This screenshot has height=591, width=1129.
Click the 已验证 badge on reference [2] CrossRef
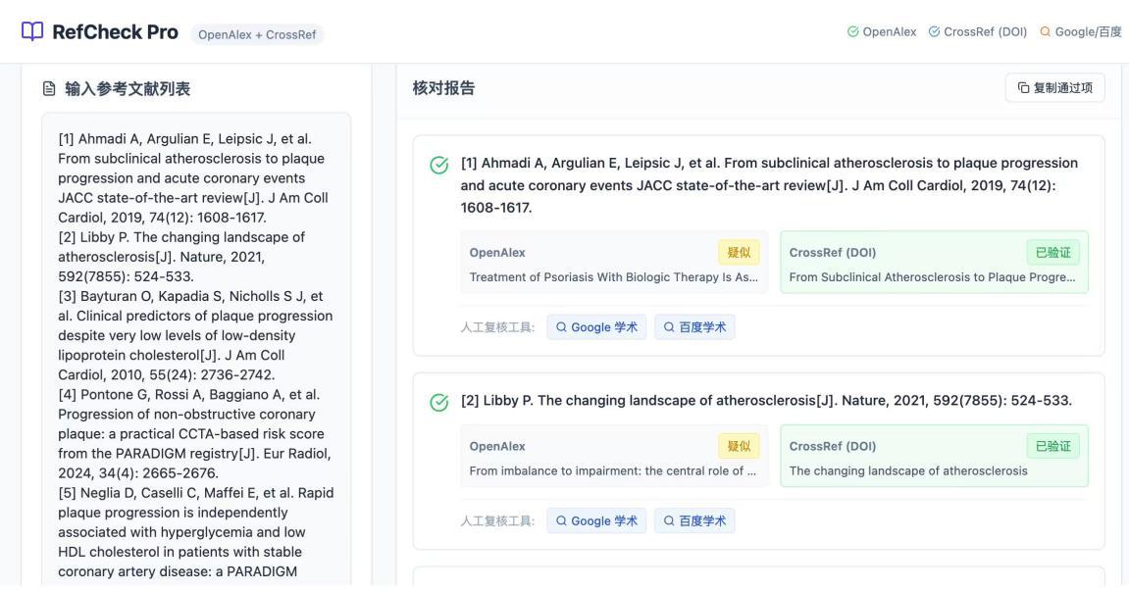[1052, 447]
